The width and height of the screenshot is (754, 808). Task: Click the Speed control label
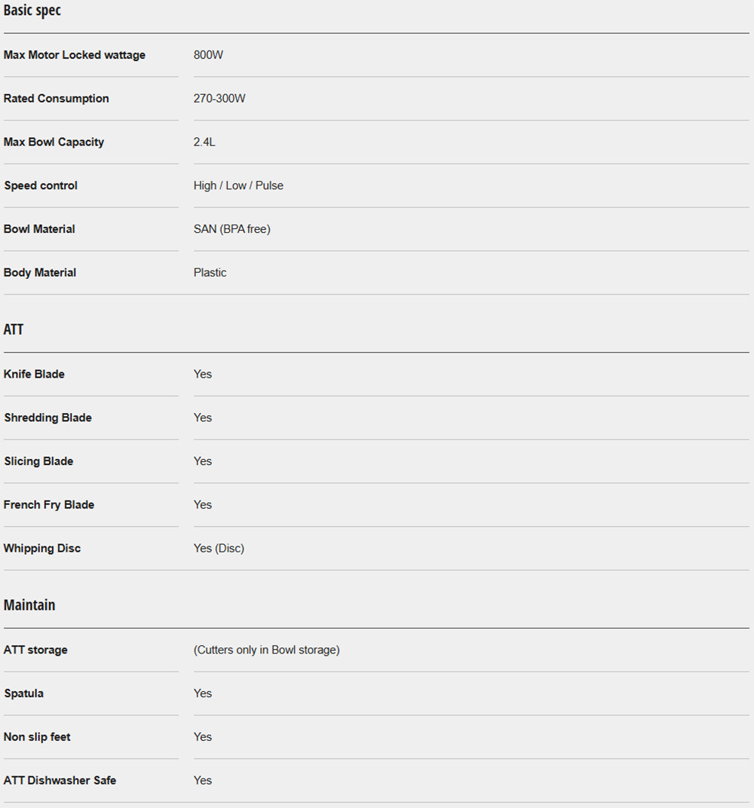(41, 186)
